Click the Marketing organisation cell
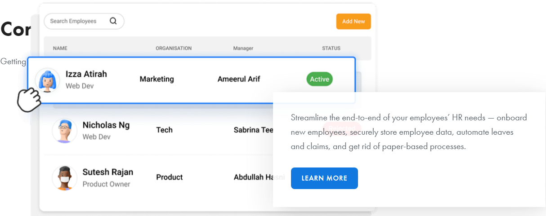This screenshot has height=216, width=546. (157, 79)
